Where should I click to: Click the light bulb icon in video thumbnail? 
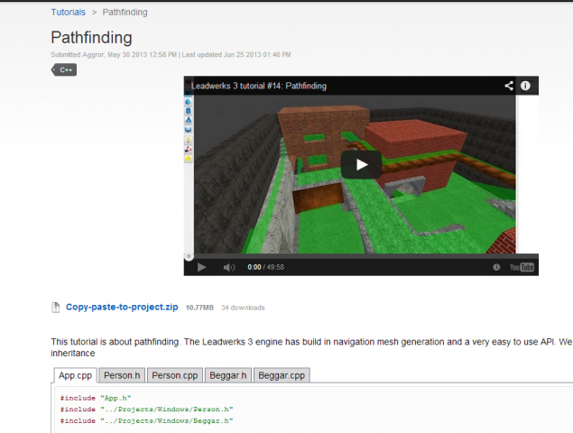(189, 140)
